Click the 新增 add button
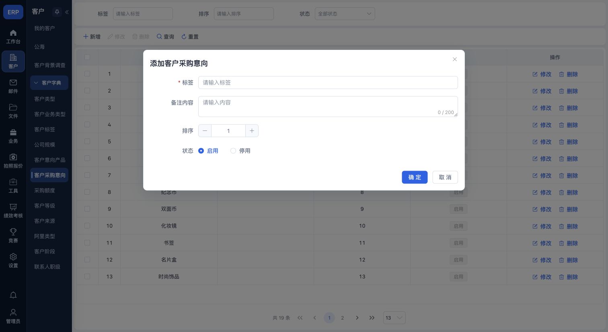Image resolution: width=608 pixels, height=332 pixels. pyautogui.click(x=92, y=37)
